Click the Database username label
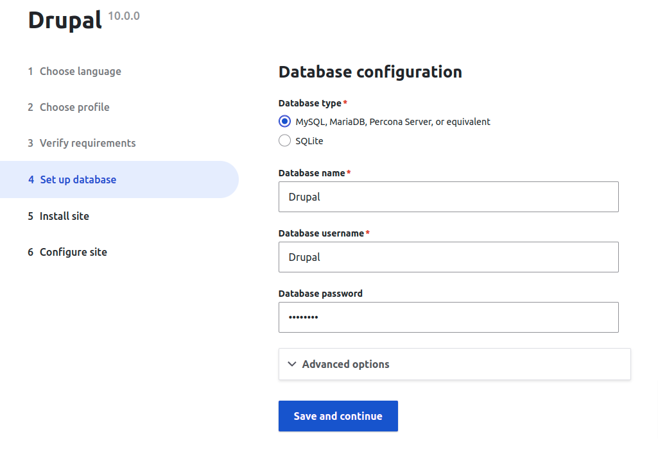The image size is (658, 450). pyautogui.click(x=321, y=233)
